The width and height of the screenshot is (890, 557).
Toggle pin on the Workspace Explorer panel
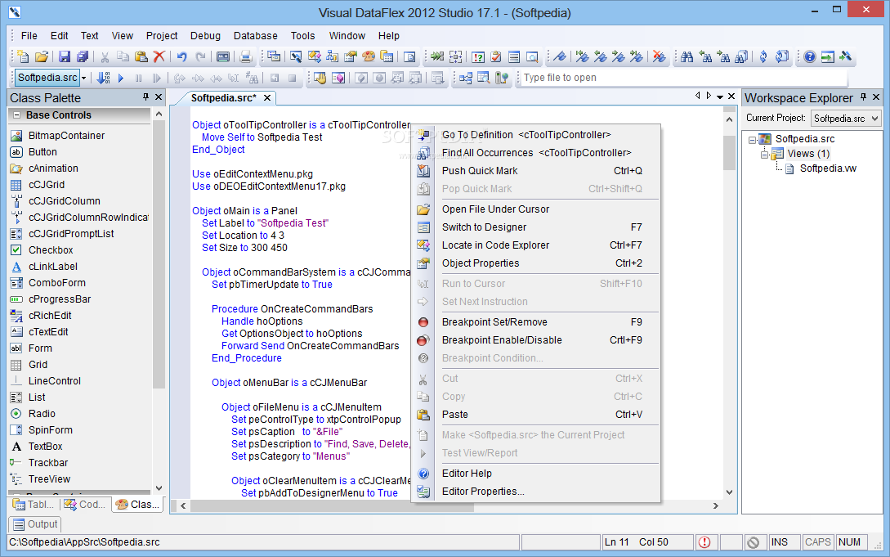pyautogui.click(x=863, y=97)
